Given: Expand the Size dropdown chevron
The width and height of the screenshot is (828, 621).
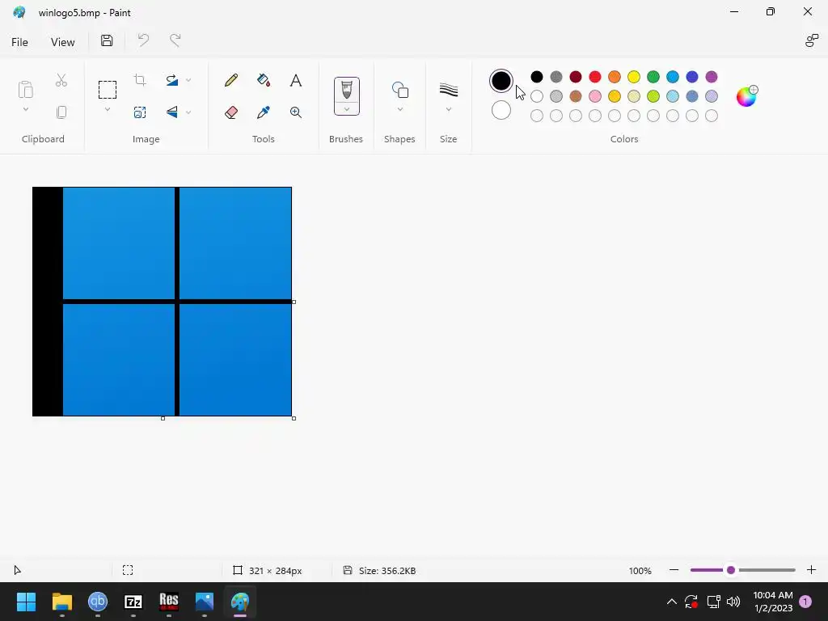Looking at the screenshot, I should point(448,109).
